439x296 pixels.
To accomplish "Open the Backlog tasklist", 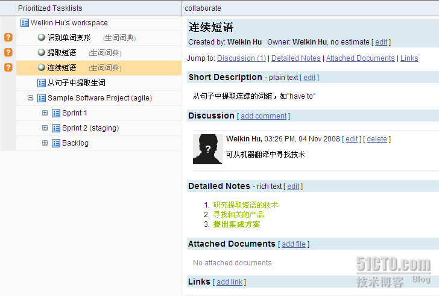I will click(75, 143).
